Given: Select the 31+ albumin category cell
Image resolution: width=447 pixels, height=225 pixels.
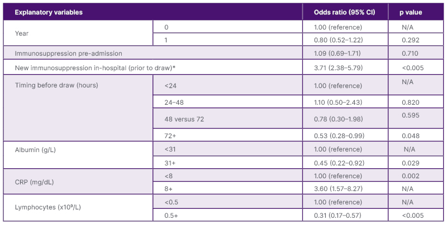Looking at the screenshot, I should [x=169, y=163].
